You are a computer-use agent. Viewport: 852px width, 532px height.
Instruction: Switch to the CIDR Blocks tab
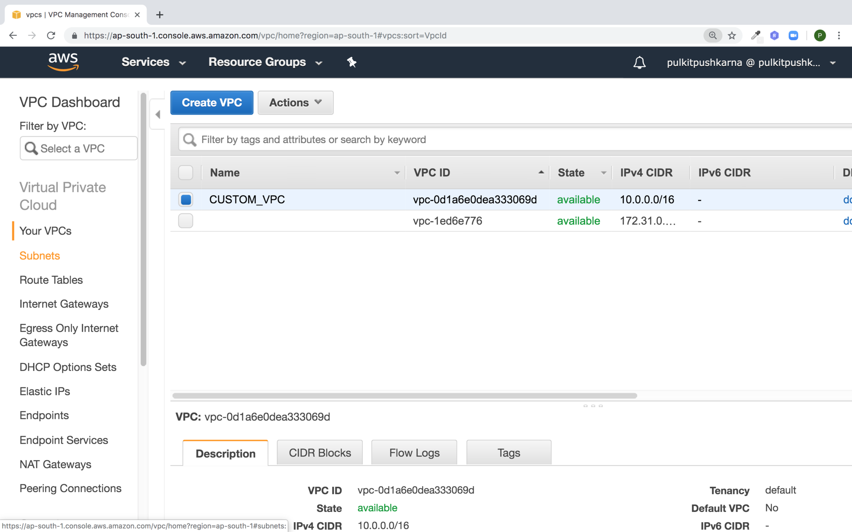click(x=319, y=453)
